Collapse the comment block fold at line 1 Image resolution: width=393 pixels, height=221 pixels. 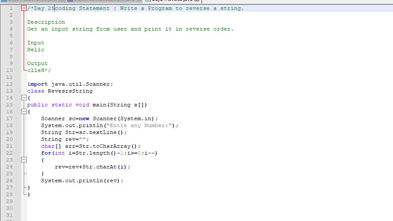pyautogui.click(x=24, y=8)
